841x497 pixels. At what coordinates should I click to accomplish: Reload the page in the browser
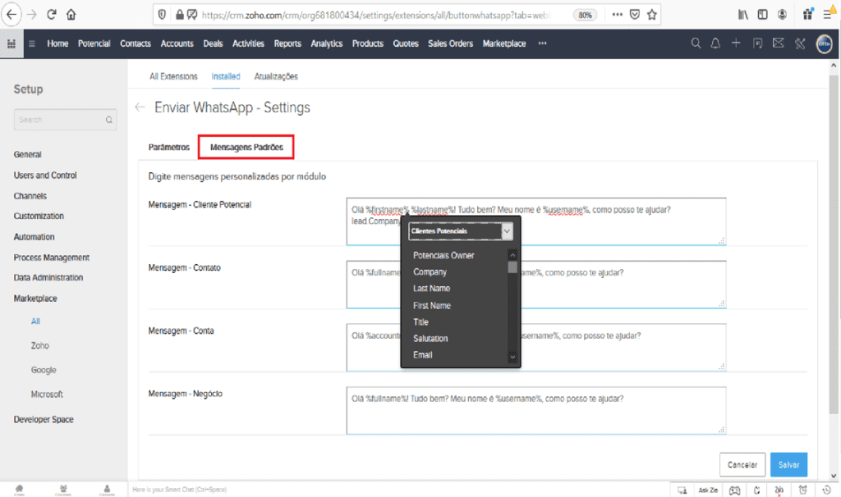pos(52,14)
